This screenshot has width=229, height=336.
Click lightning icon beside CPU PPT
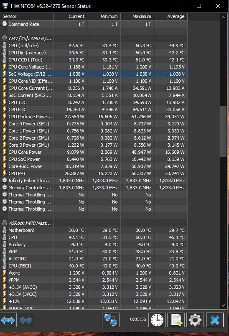point(4,173)
